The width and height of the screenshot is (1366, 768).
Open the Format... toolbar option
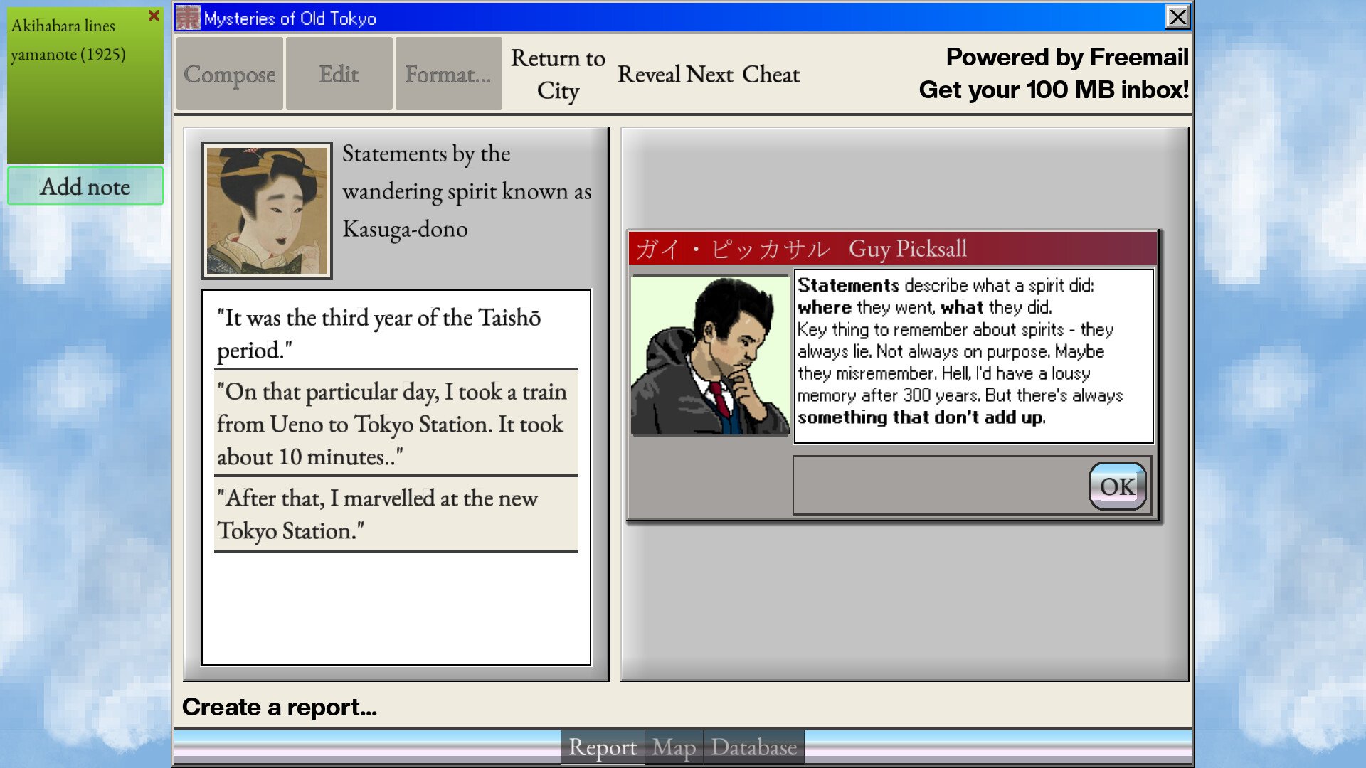(448, 74)
